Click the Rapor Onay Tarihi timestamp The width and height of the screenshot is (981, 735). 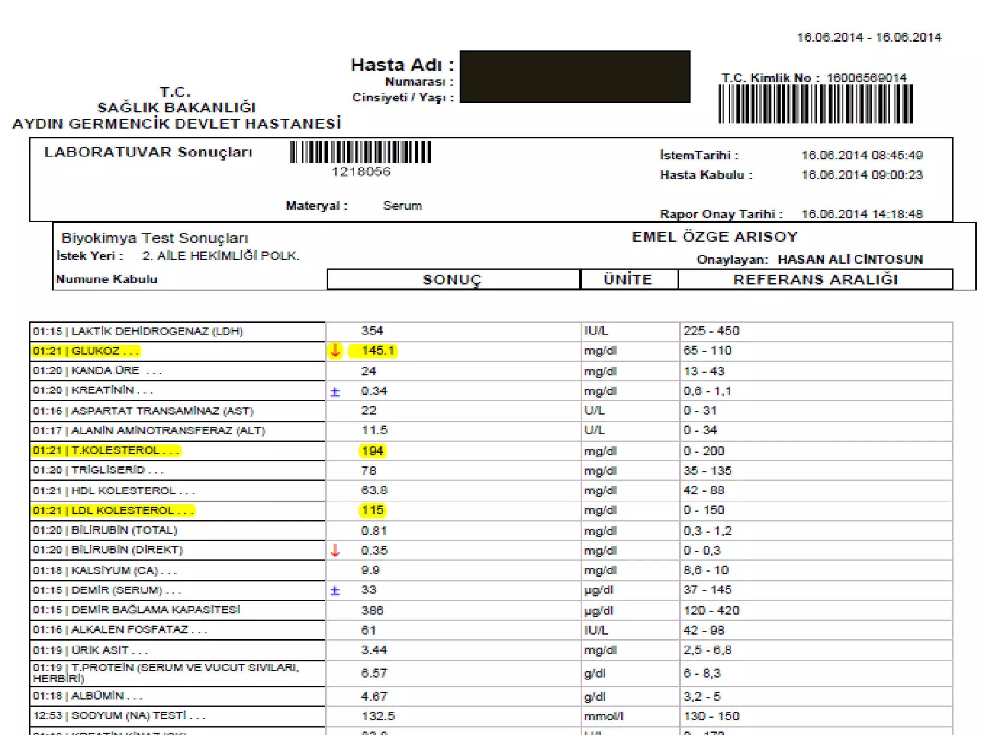[x=862, y=214]
